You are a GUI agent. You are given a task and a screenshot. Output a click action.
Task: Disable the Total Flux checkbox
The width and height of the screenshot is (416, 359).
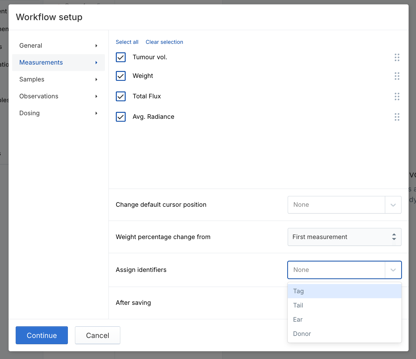pos(121,96)
